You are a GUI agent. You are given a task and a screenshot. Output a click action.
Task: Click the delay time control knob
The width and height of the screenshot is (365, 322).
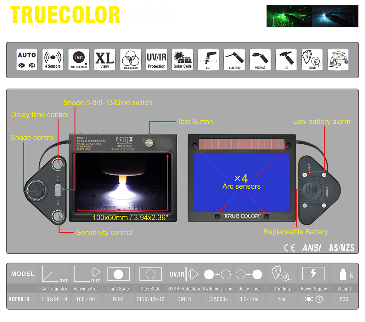tap(58, 164)
